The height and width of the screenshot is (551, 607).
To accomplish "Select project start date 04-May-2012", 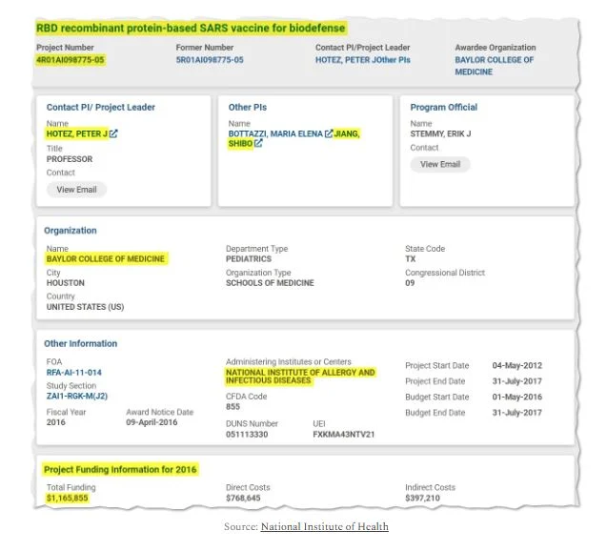I will tap(517, 365).
